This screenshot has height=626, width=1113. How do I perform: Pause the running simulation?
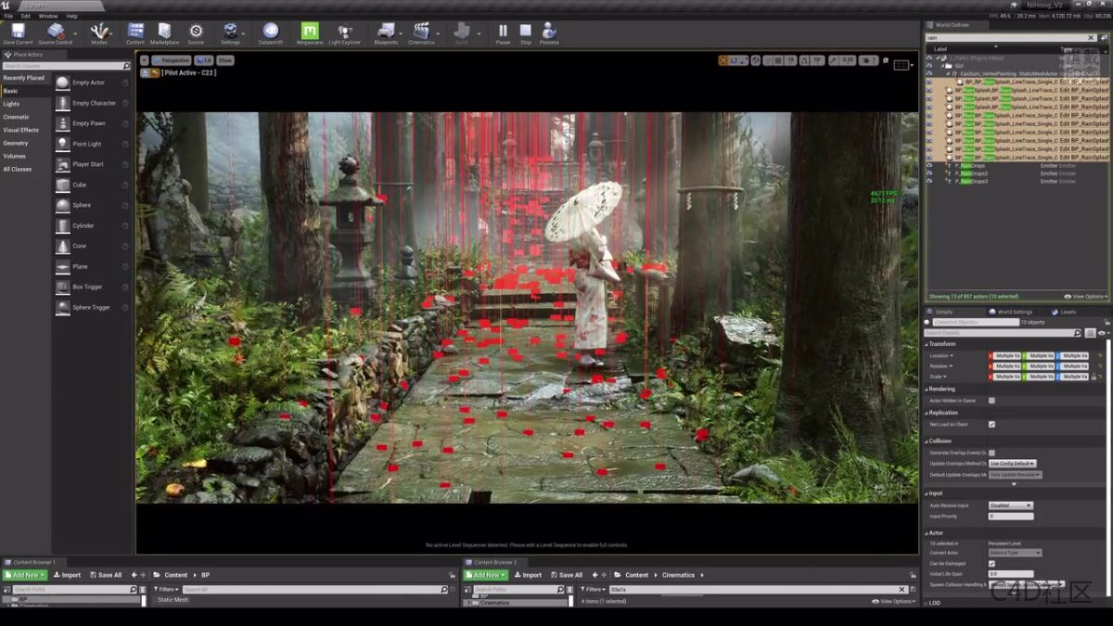(503, 33)
